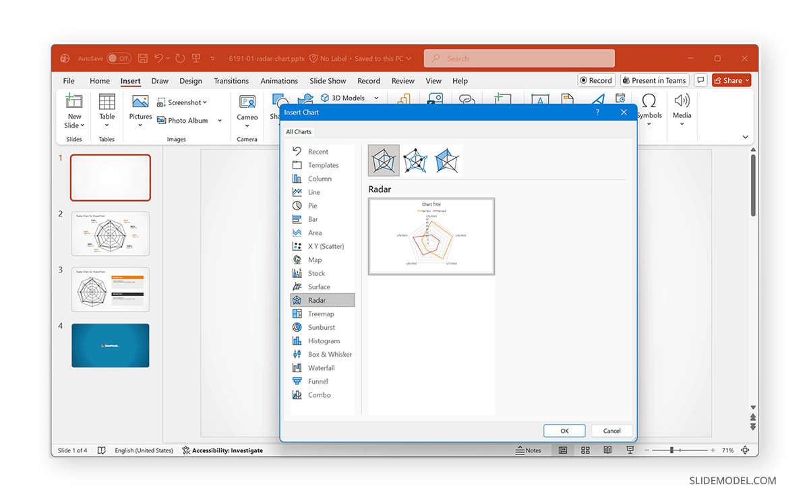Toggle the Notes pane
The height and width of the screenshot is (501, 809).
[x=529, y=450]
